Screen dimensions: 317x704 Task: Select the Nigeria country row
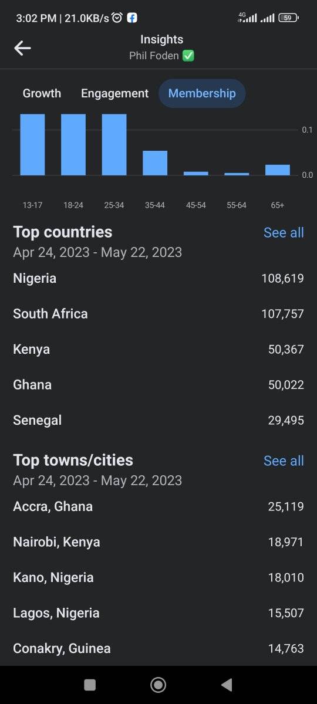pyautogui.click(x=158, y=278)
